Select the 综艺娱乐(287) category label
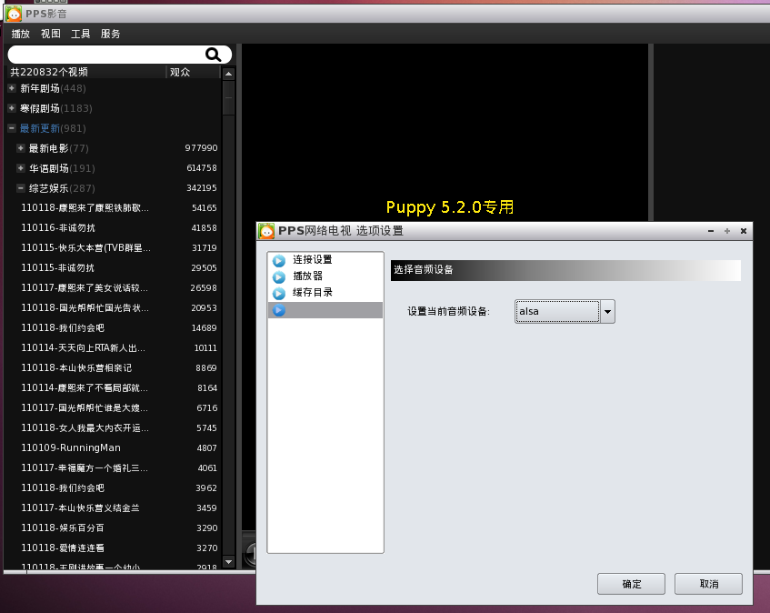Viewport: 770px width, 613px height. click(x=62, y=188)
